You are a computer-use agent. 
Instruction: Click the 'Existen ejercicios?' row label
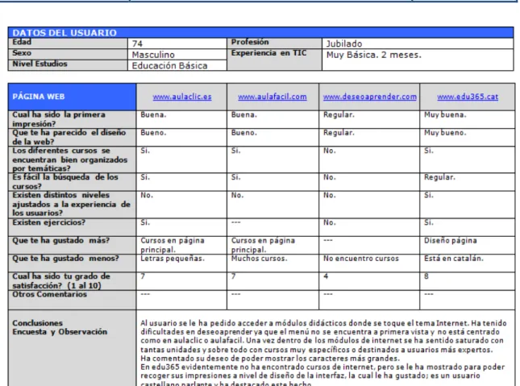coord(48,222)
